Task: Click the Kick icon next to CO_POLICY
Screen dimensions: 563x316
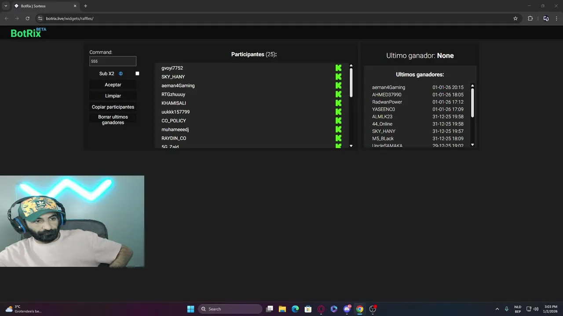Action: click(x=338, y=121)
